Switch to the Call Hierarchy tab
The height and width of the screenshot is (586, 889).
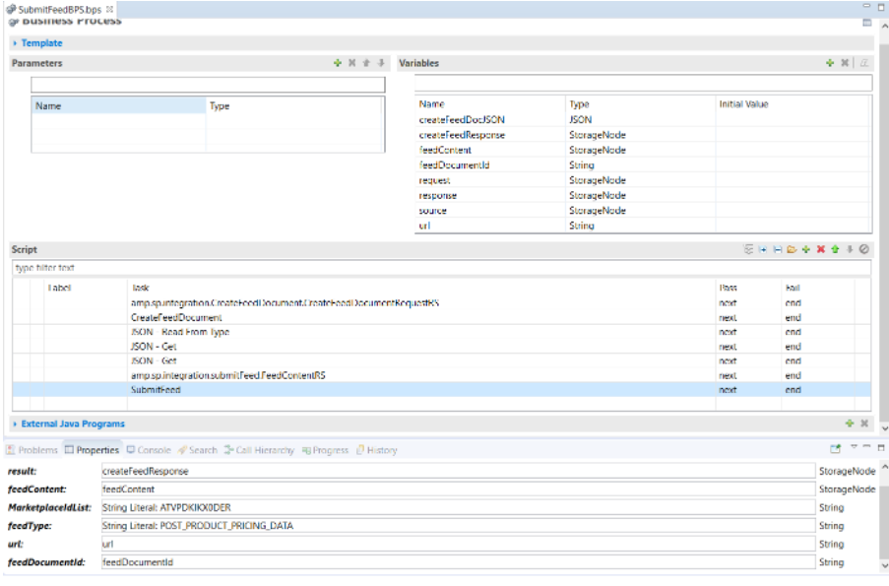point(259,450)
